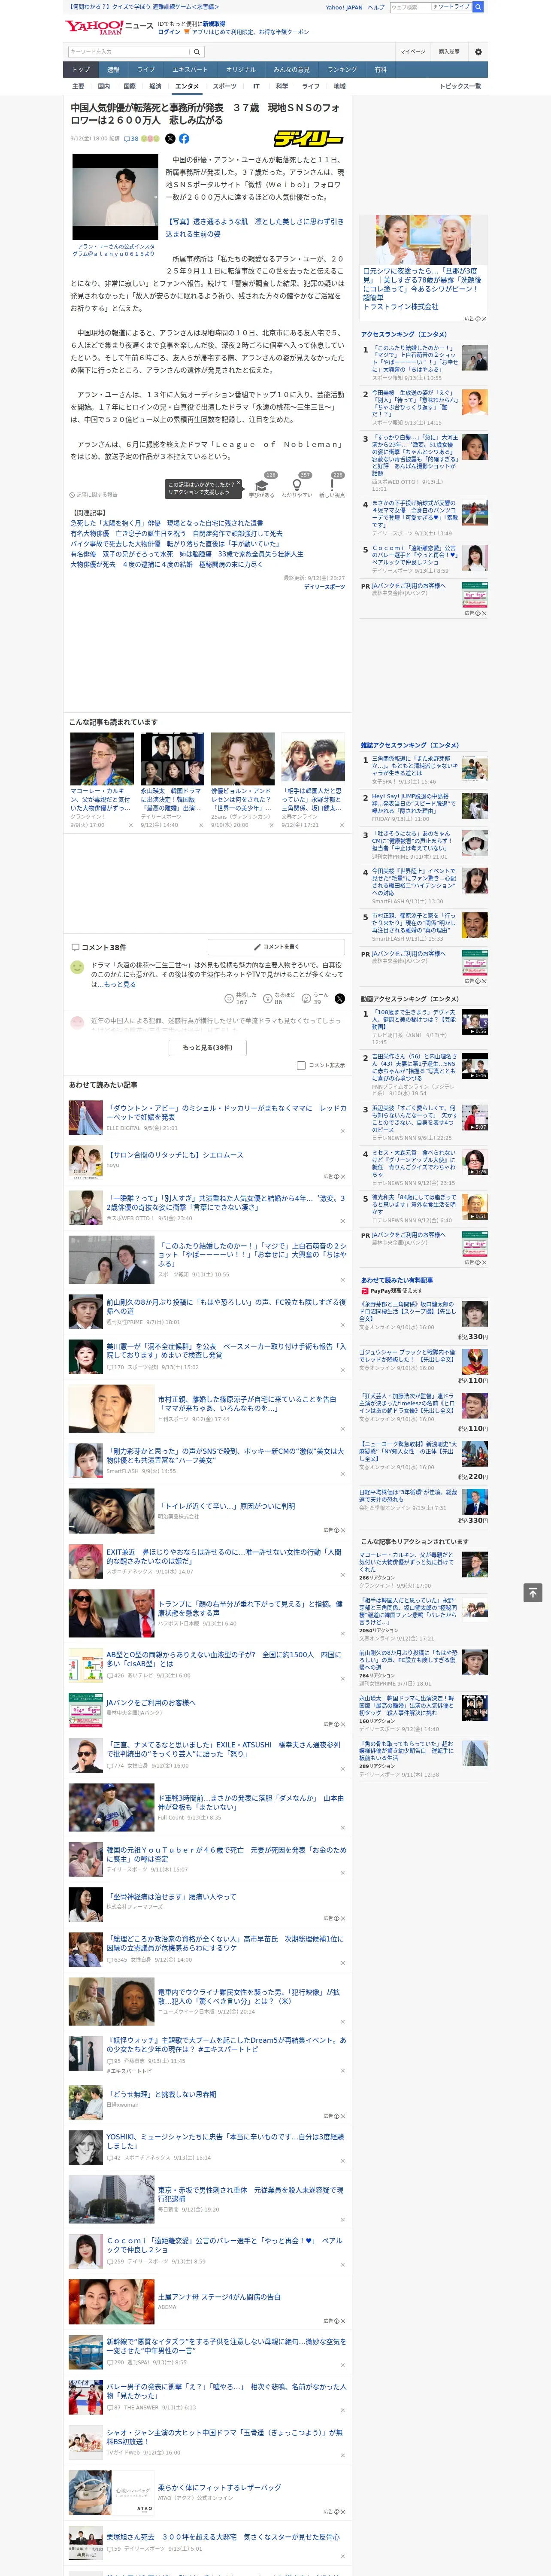This screenshot has height=2576, width=551.
Task: Open the エキスパート navigation tab
Action: 190,70
